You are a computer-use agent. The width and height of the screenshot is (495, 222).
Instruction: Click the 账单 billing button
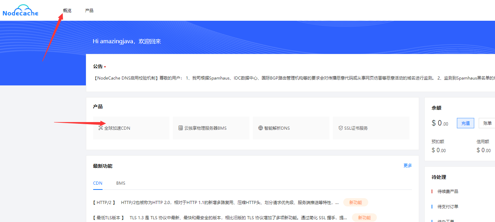(487, 123)
